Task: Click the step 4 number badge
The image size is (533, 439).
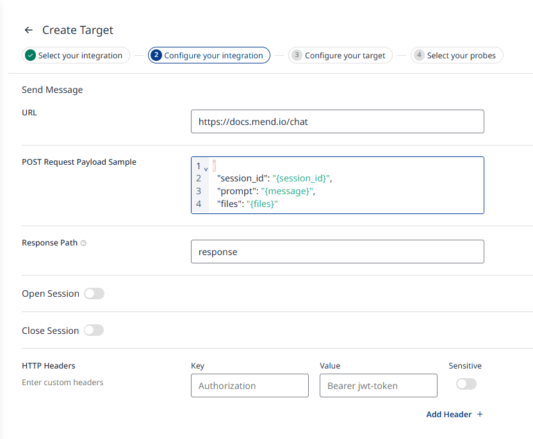Action: point(419,56)
